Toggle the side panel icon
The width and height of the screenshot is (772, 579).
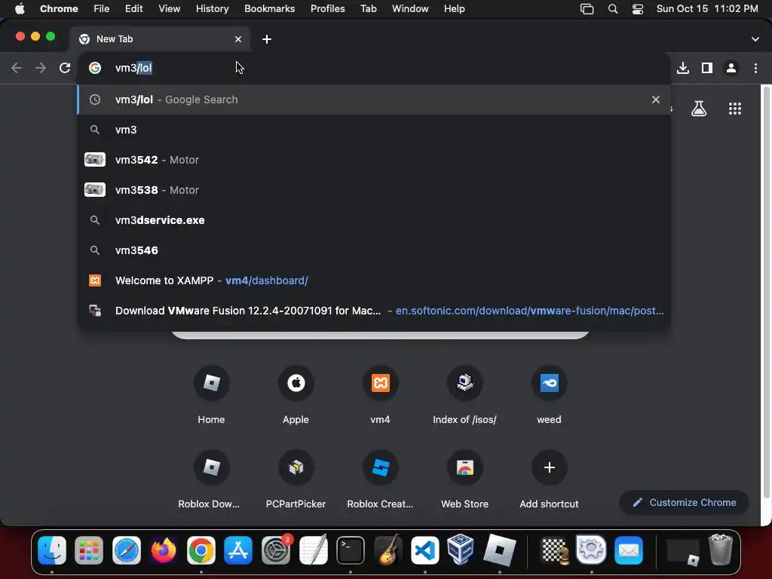tap(707, 68)
